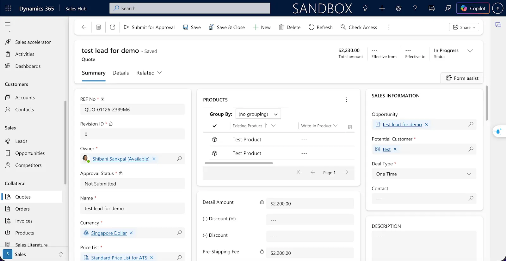The image size is (506, 261).
Task: Open the Form assist panel
Action: [462, 78]
